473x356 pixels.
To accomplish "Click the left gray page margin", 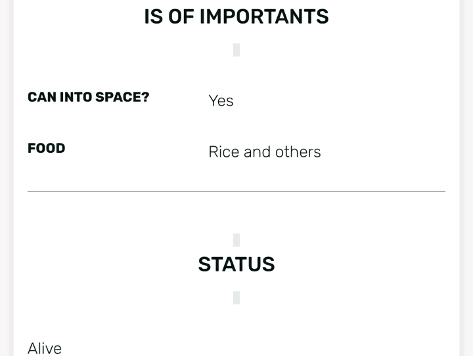I will click(6, 178).
